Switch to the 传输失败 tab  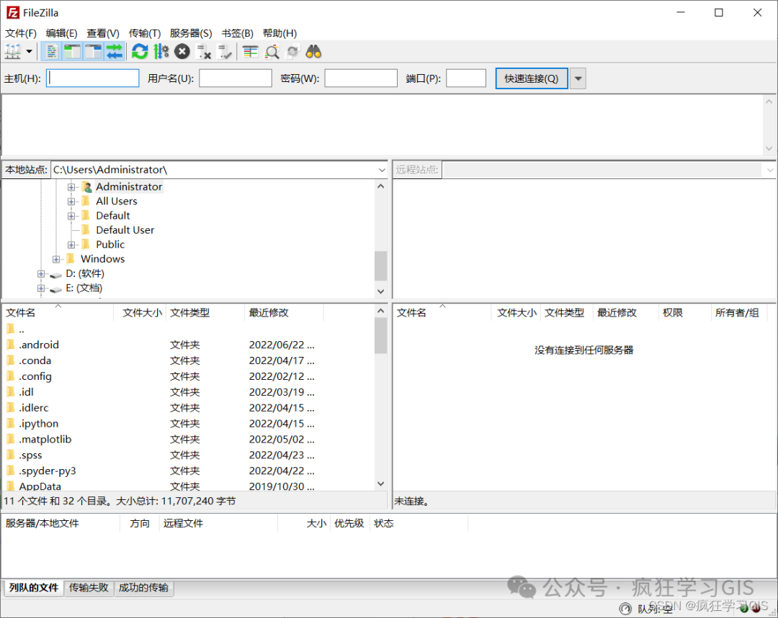tap(89, 588)
